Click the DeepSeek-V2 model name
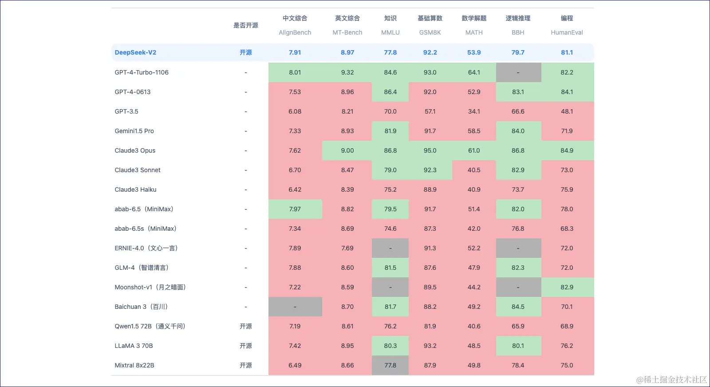Image resolution: width=710 pixels, height=387 pixels. 135,52
